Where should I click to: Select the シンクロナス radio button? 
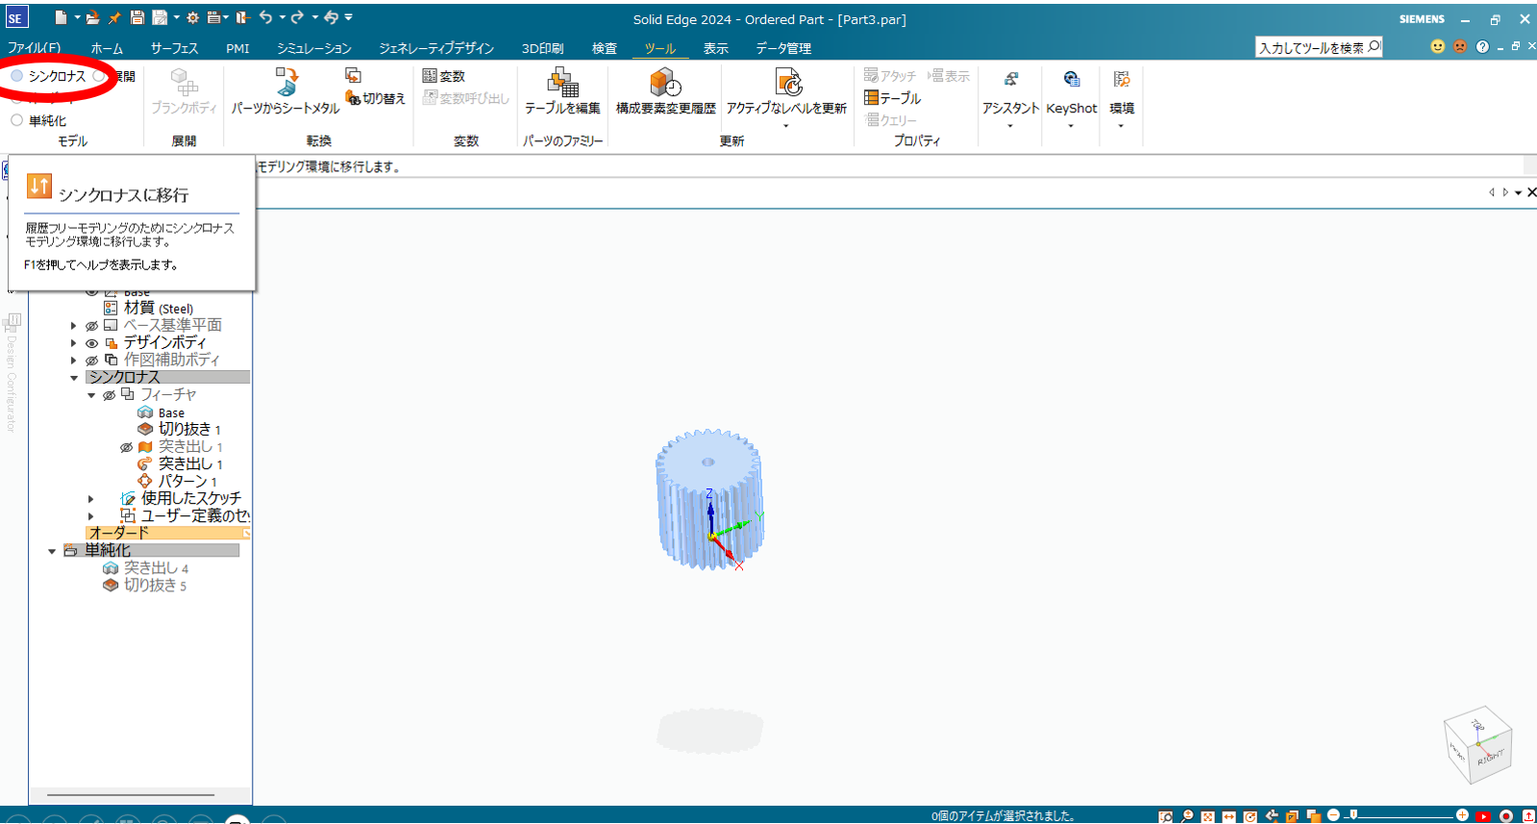click(x=17, y=76)
